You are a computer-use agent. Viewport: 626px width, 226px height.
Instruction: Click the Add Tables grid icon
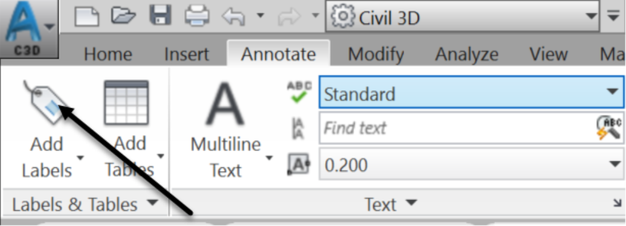pyautogui.click(x=126, y=103)
